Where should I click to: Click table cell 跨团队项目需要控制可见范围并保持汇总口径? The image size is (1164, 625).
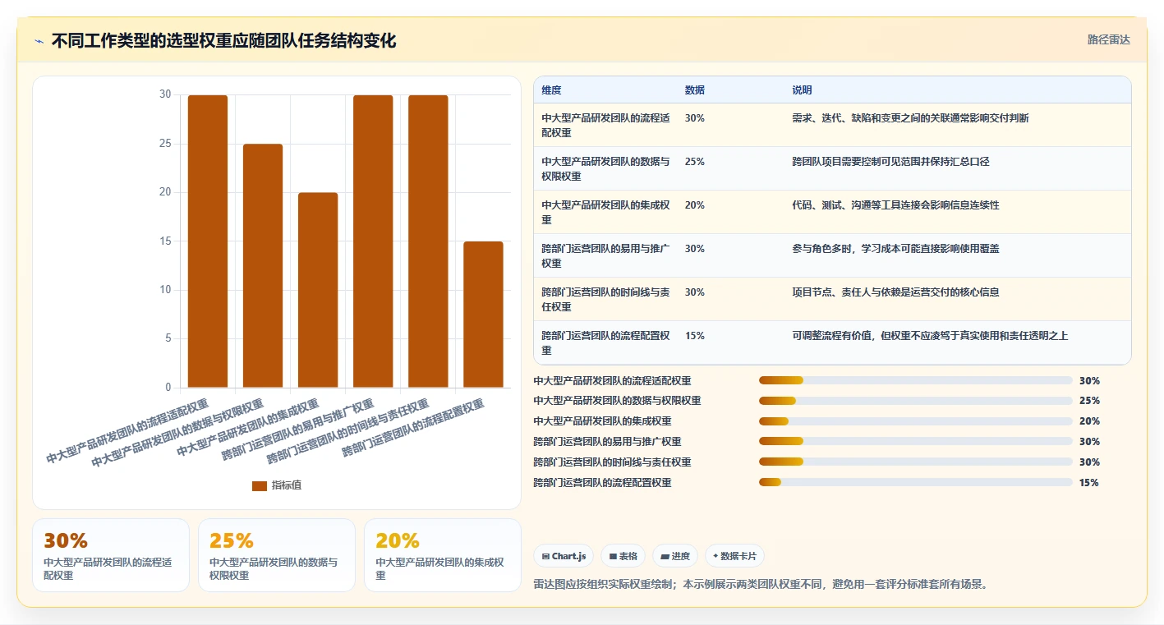pos(890,162)
